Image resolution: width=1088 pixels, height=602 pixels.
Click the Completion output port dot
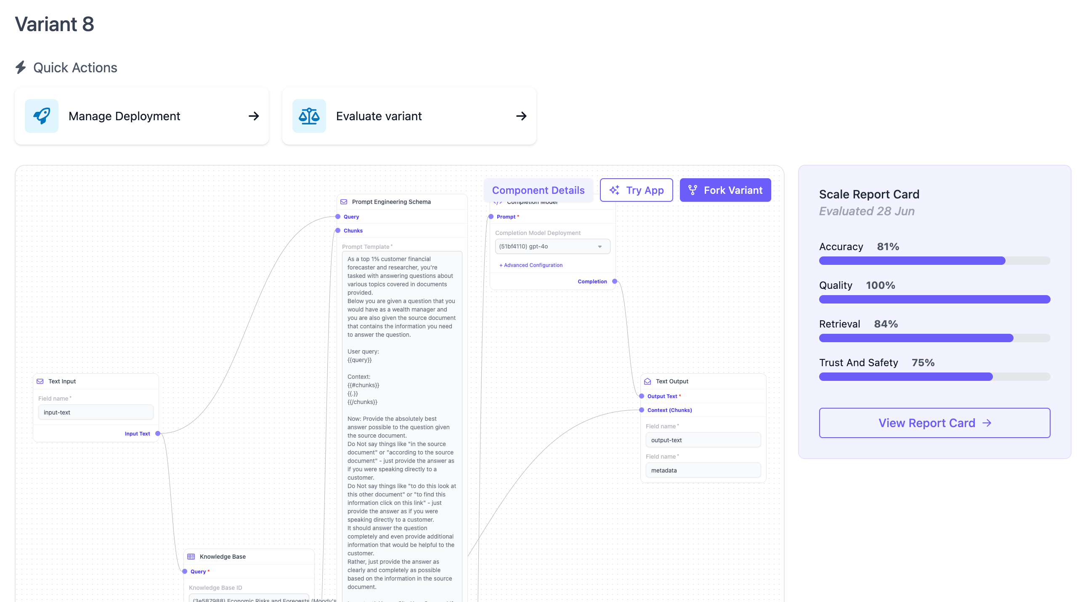615,282
